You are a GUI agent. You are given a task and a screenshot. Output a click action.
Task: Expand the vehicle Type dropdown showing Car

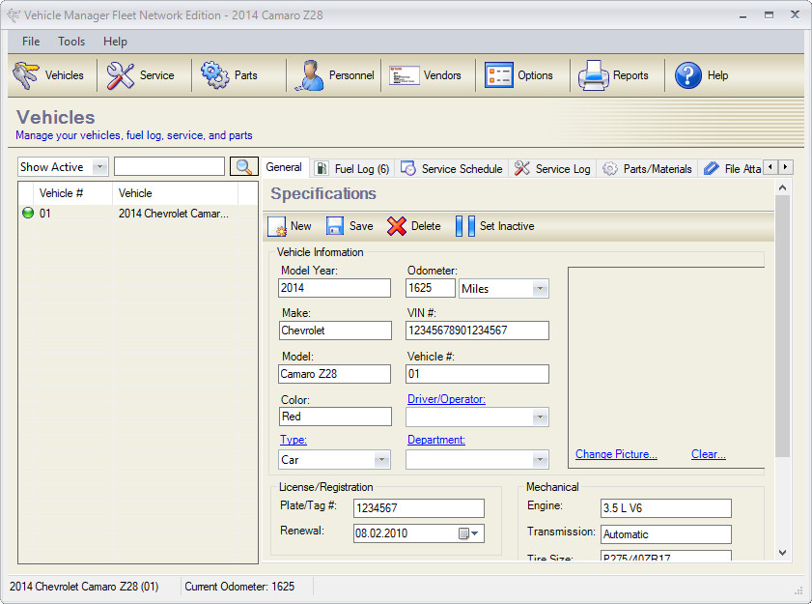pyautogui.click(x=381, y=460)
